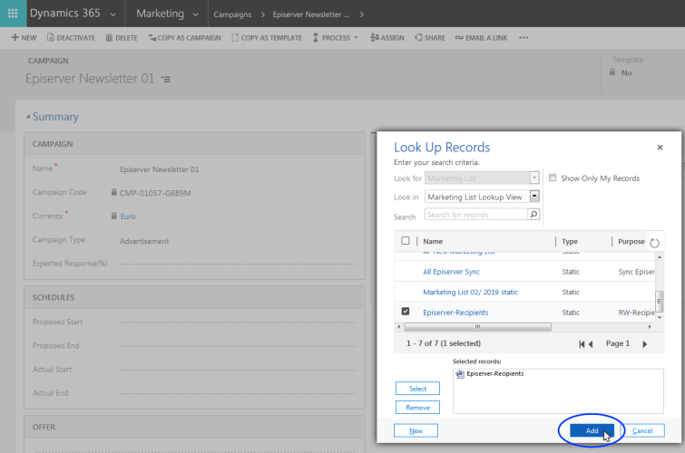This screenshot has height=453, width=685.
Task: Sort by the Type column header
Action: [x=570, y=241]
